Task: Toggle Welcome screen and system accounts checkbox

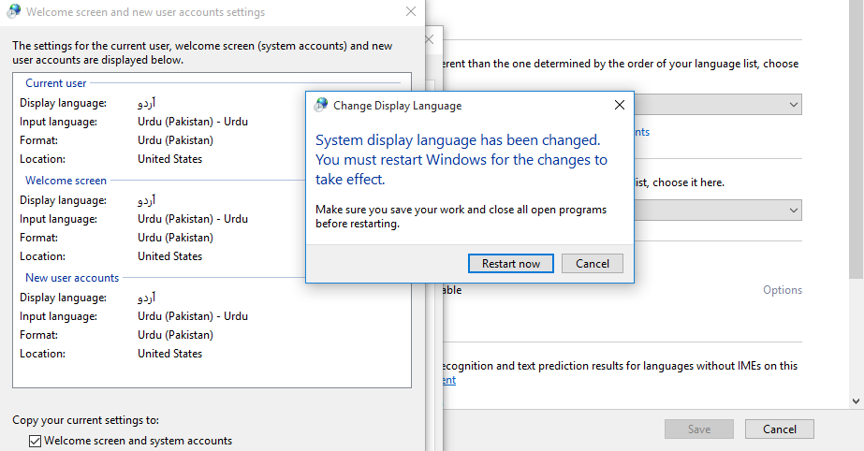Action: point(35,441)
